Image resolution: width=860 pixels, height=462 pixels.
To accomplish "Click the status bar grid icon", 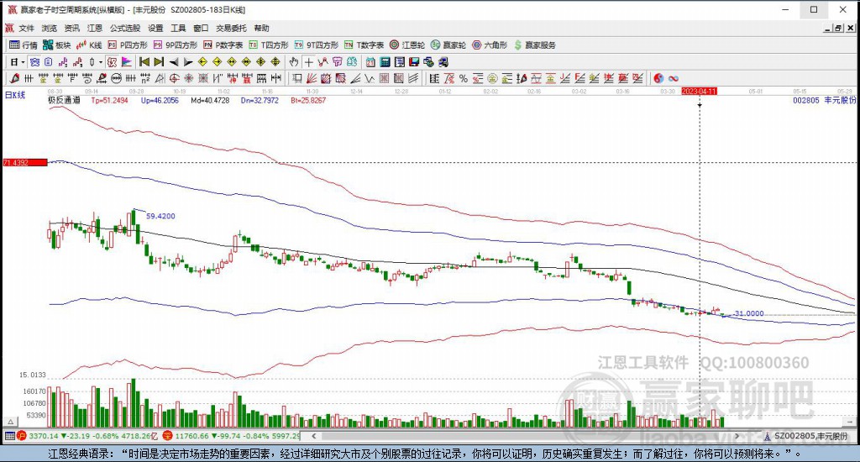I will 9,436.
